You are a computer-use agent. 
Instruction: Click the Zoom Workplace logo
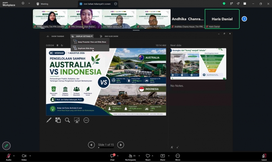(x=9, y=4)
